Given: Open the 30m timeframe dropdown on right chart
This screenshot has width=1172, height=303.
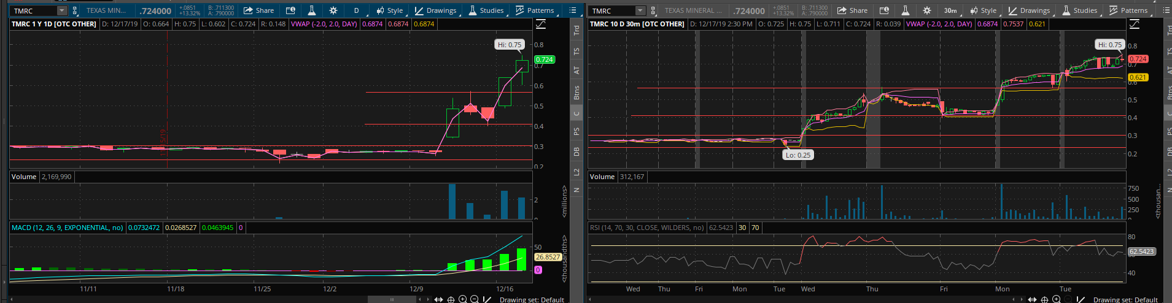Looking at the screenshot, I should click(x=950, y=10).
